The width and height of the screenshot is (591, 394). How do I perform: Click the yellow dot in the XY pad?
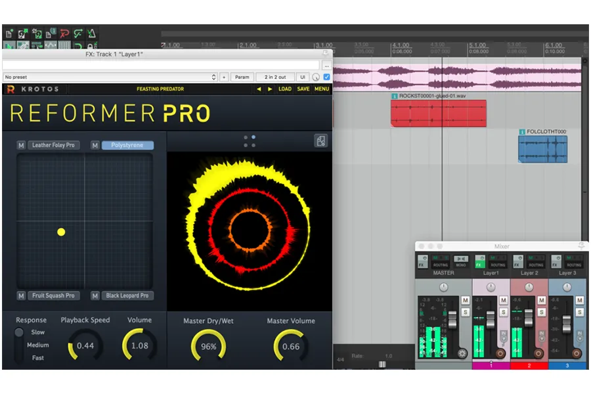tap(61, 232)
